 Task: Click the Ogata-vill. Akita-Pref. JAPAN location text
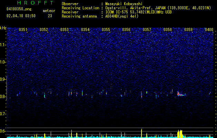[158, 8]
